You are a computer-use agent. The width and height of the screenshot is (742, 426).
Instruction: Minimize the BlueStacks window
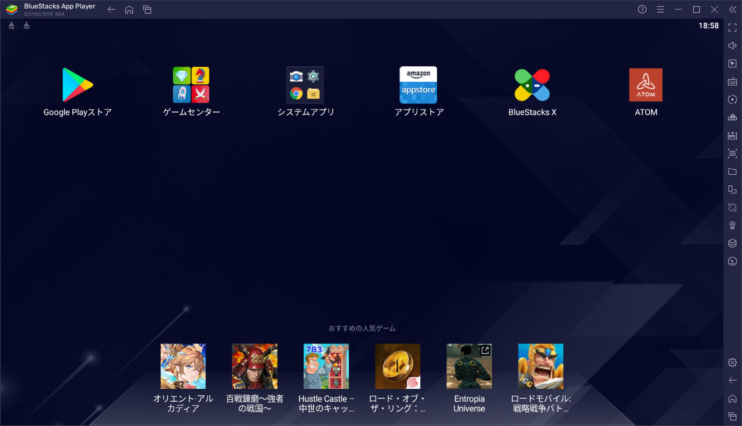click(x=678, y=9)
